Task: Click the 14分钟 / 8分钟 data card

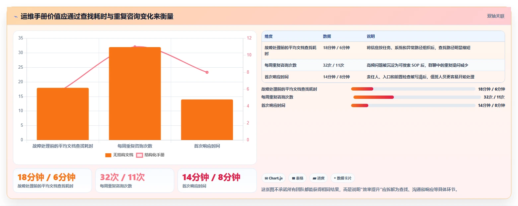Action: click(x=217, y=180)
